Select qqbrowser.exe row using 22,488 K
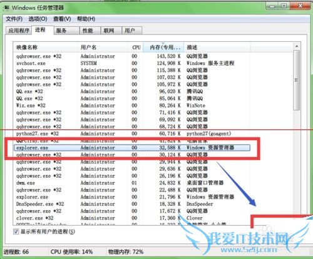The image size is (313, 259). click(132, 190)
